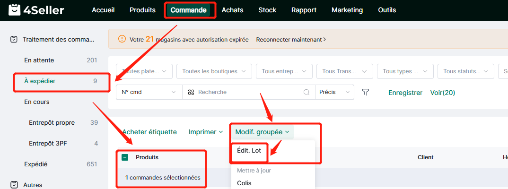508x189 pixels.
Task: Expand the Précis match mode dropdown
Action: tap(334, 92)
